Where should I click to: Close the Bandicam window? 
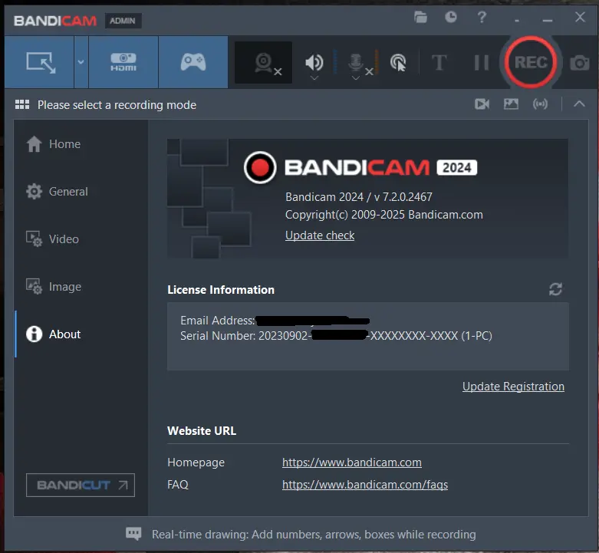pos(580,17)
